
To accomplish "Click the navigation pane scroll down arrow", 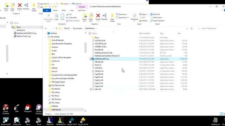I will (x=85, y=111).
